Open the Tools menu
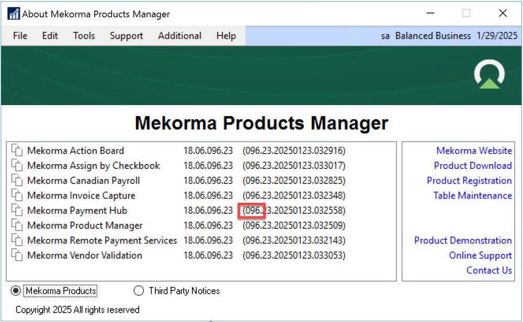523x322 pixels. [84, 36]
